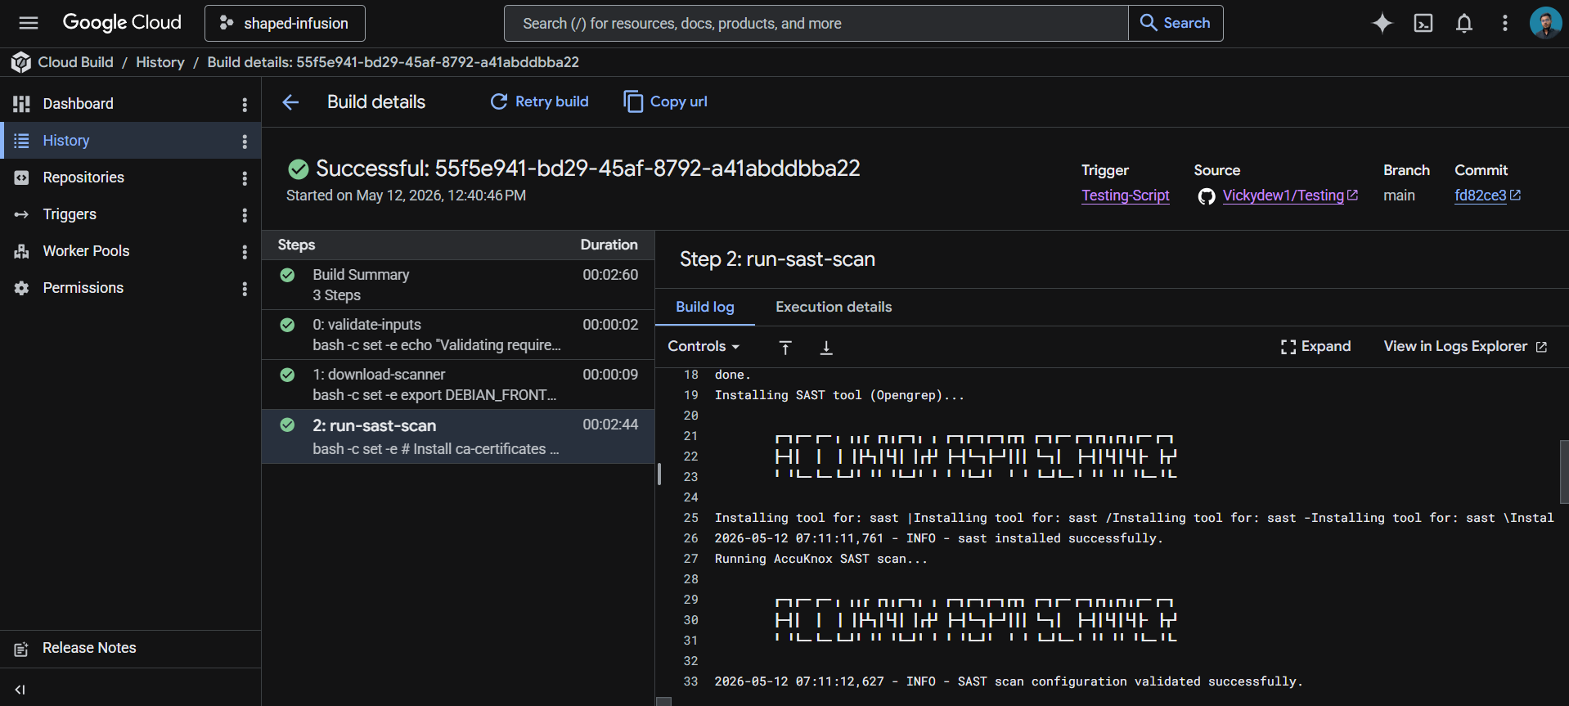1569x706 pixels.
Task: Jump to bottom of log icon
Action: 826,348
